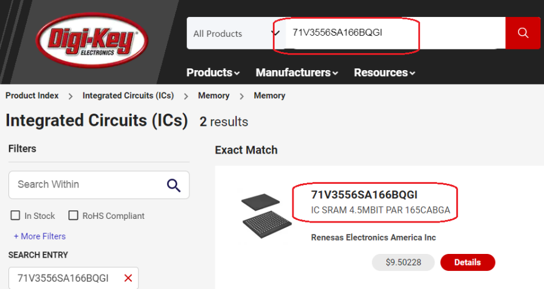Open Integrated Circuits (ICs) breadcrumb link

[x=128, y=96]
